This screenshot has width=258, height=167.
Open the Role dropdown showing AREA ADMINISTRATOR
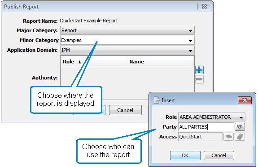[212, 117]
